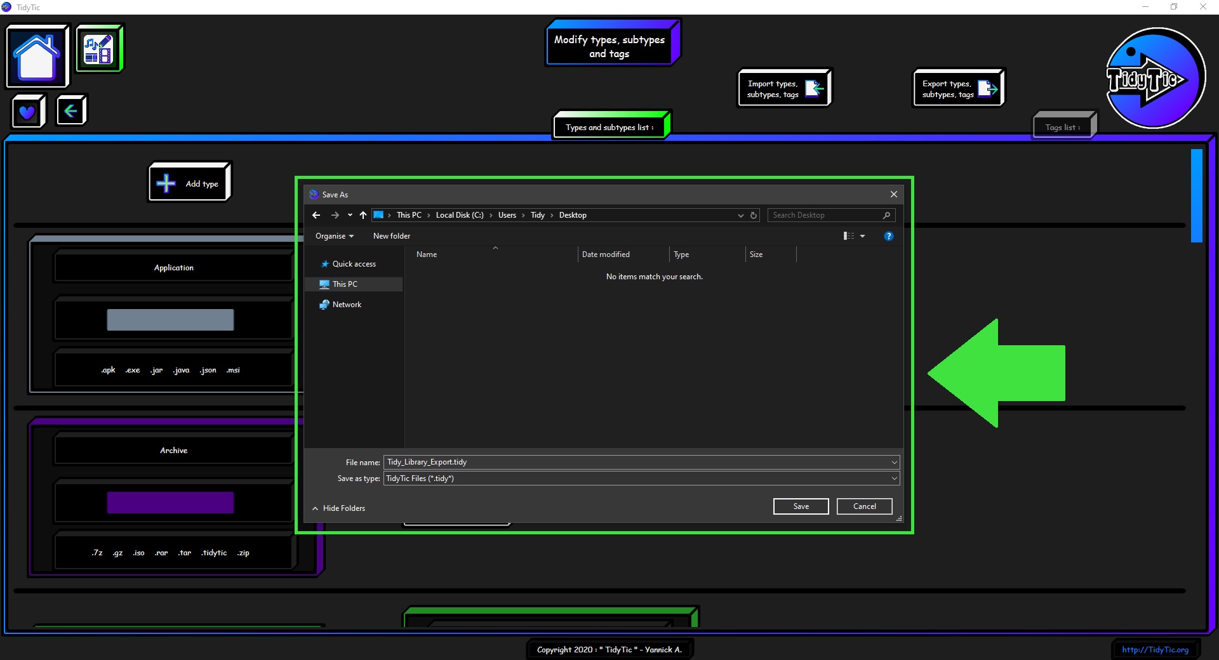Image resolution: width=1219 pixels, height=660 pixels.
Task: Click the plus icon on Add type
Action: tap(166, 183)
